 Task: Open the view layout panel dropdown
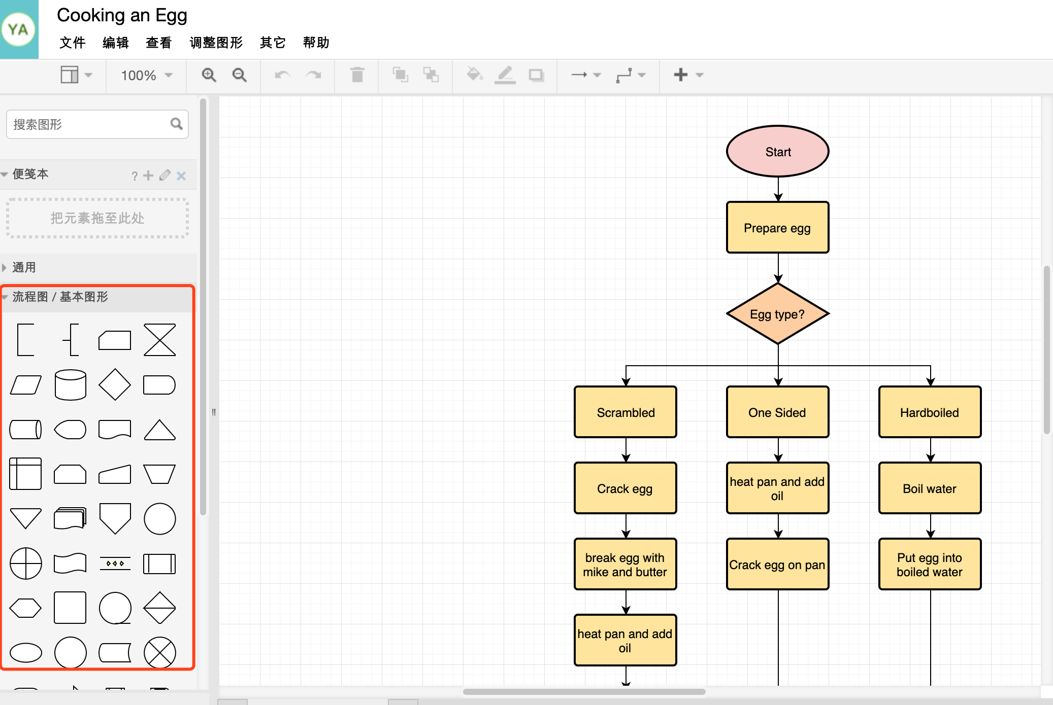click(x=76, y=75)
